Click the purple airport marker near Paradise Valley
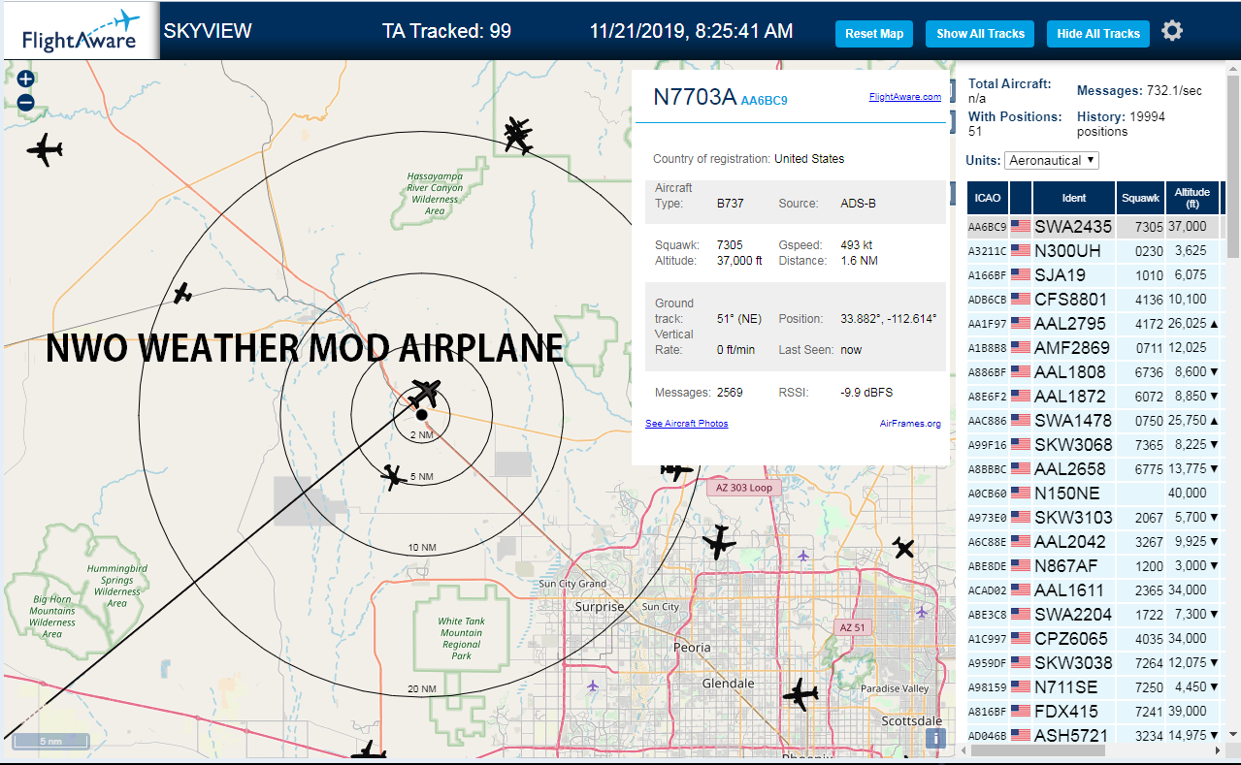The image size is (1241, 765). (921, 613)
